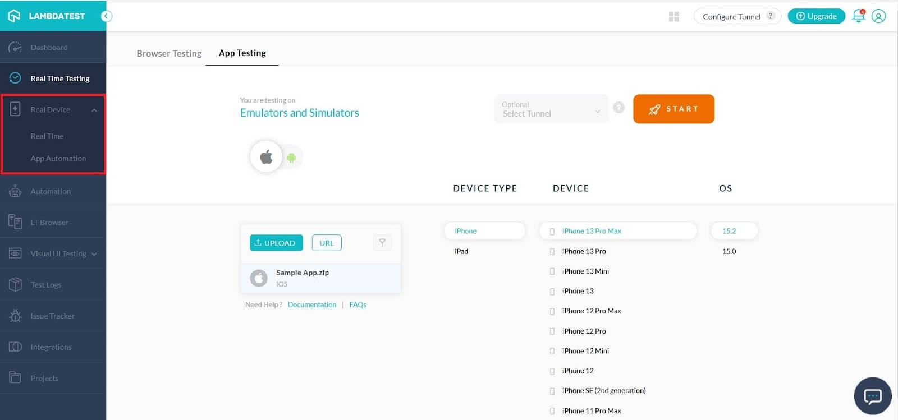Select iPhone 13 device
Viewport: 898px width, 420px height.
click(578, 291)
